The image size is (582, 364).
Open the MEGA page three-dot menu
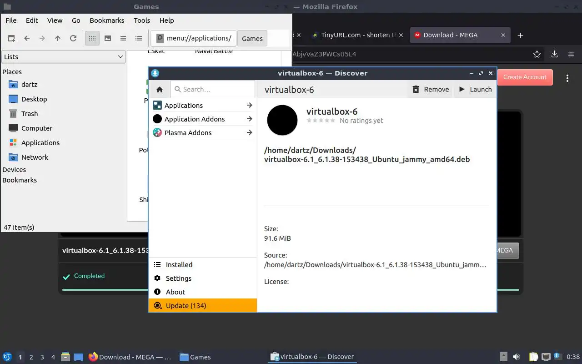click(x=567, y=78)
